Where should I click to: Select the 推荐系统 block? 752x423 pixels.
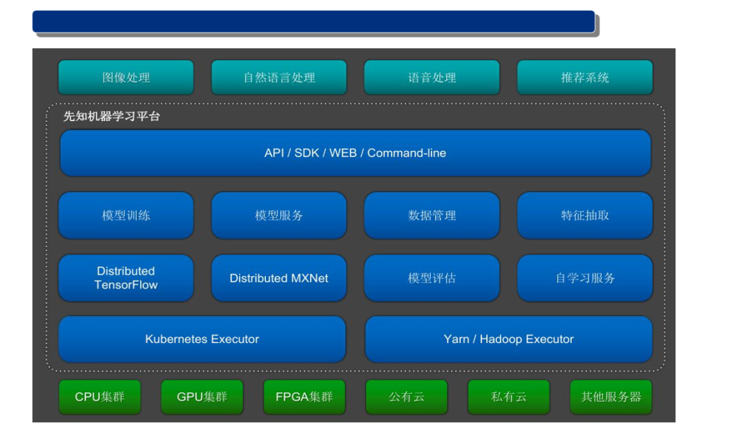click(585, 77)
